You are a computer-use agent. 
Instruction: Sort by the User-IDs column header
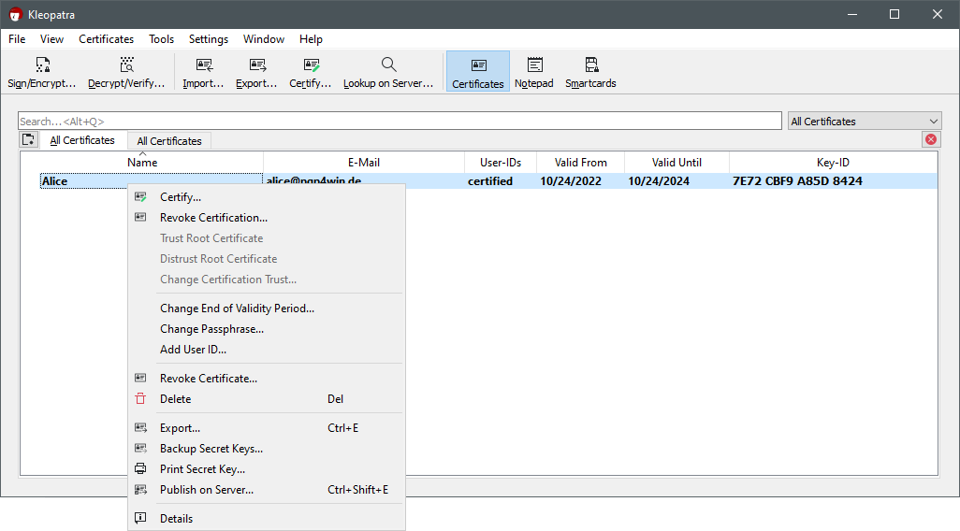tap(501, 162)
